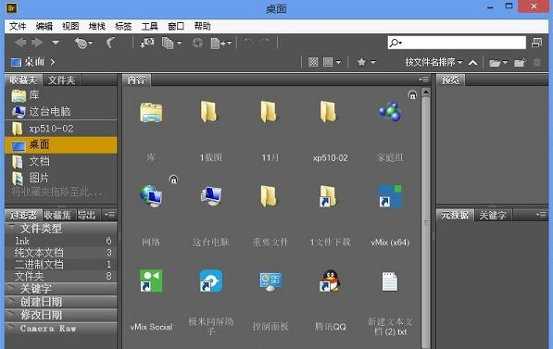Open the Output document dropdown icon
This screenshot has width=553, height=349.
(x=221, y=43)
